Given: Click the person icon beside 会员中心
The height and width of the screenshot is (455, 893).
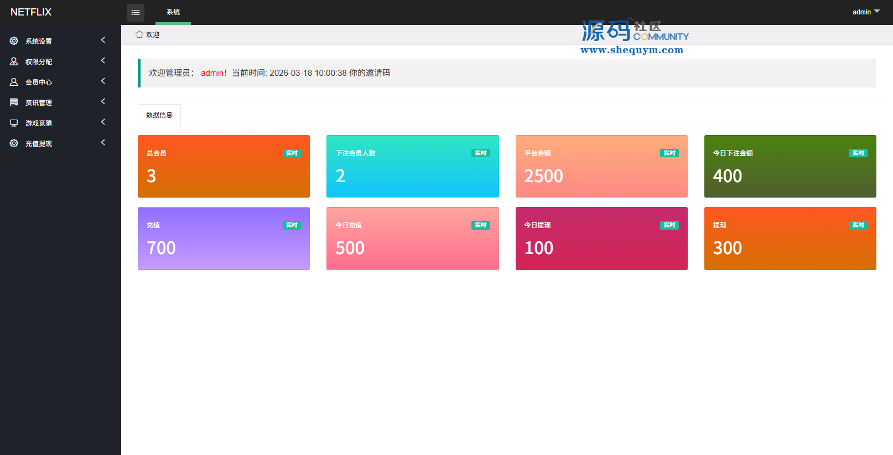Looking at the screenshot, I should point(14,82).
